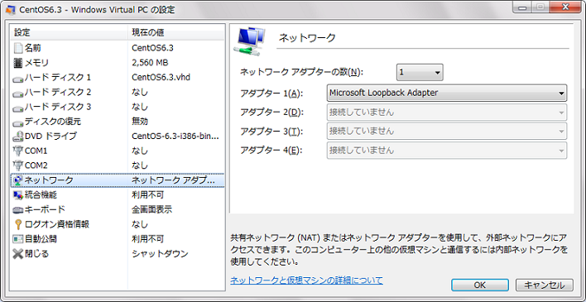Open ネットワークと仮想マシンの詳細について link
The width and height of the screenshot is (586, 302).
click(306, 280)
